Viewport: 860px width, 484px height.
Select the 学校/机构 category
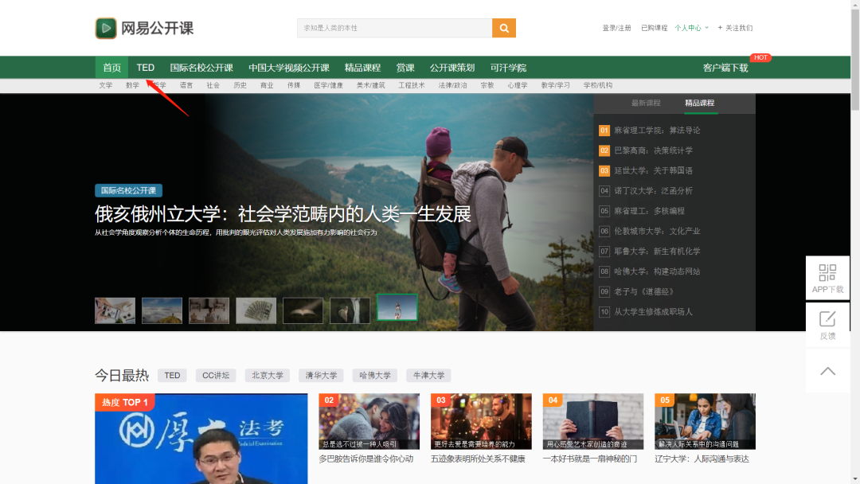(x=598, y=85)
